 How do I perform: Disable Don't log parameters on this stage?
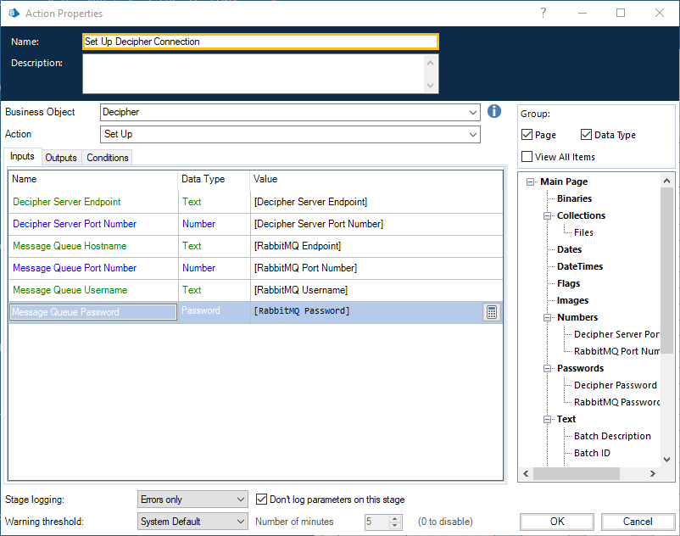pos(262,500)
